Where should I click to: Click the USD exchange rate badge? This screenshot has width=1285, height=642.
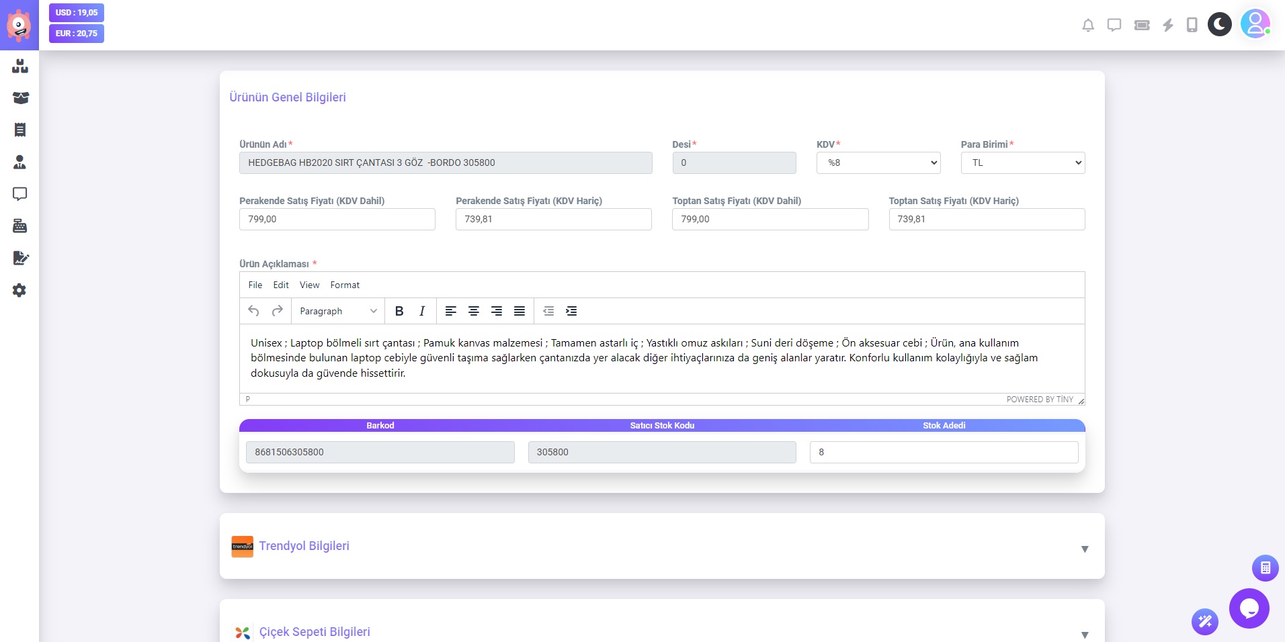(77, 13)
